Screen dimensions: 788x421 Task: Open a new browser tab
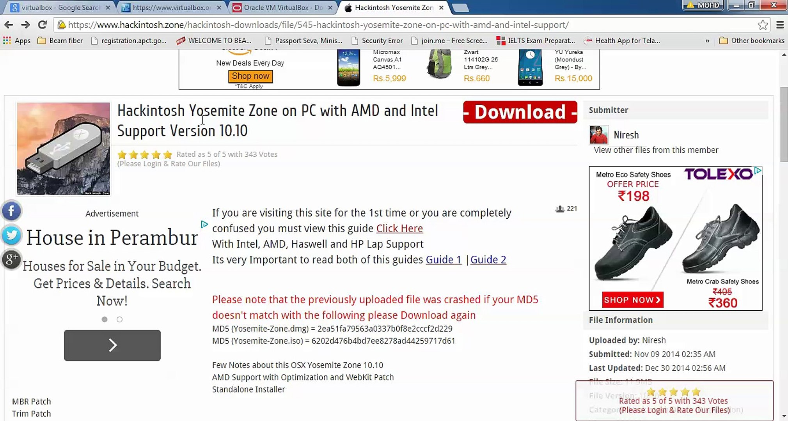(460, 8)
